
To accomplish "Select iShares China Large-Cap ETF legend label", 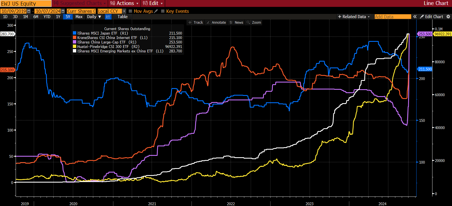I will tap(107, 42).
